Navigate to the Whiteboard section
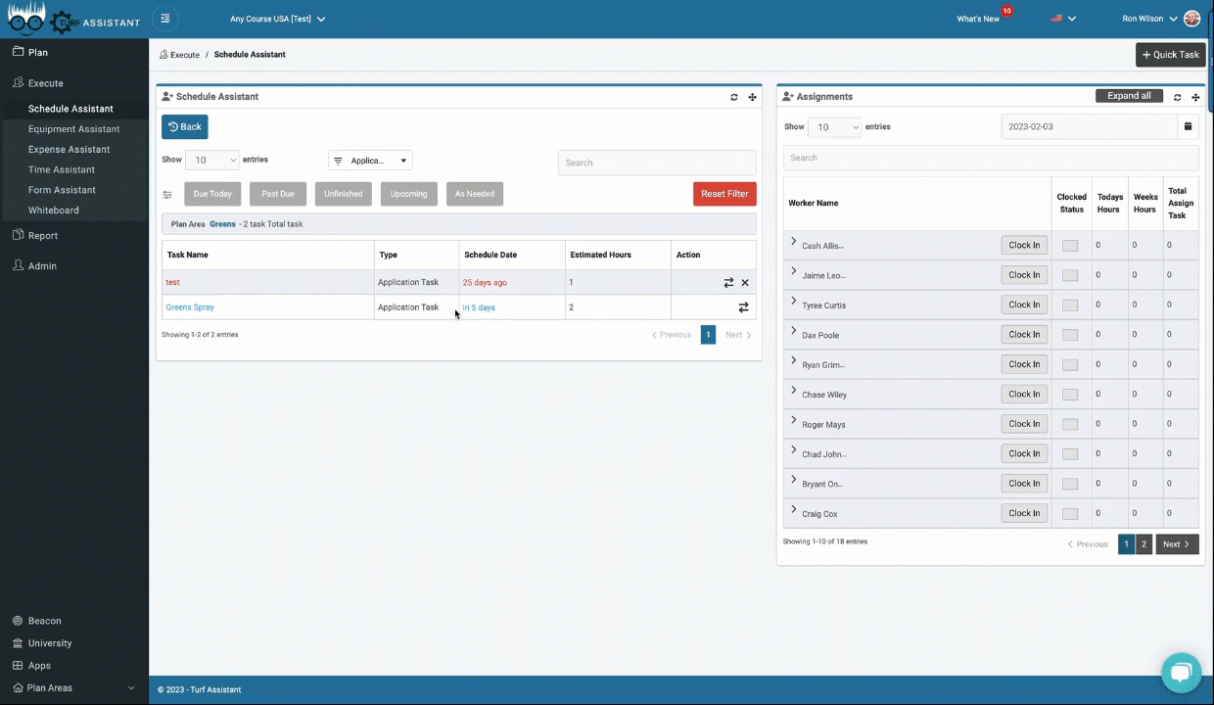1214x705 pixels. [53, 210]
